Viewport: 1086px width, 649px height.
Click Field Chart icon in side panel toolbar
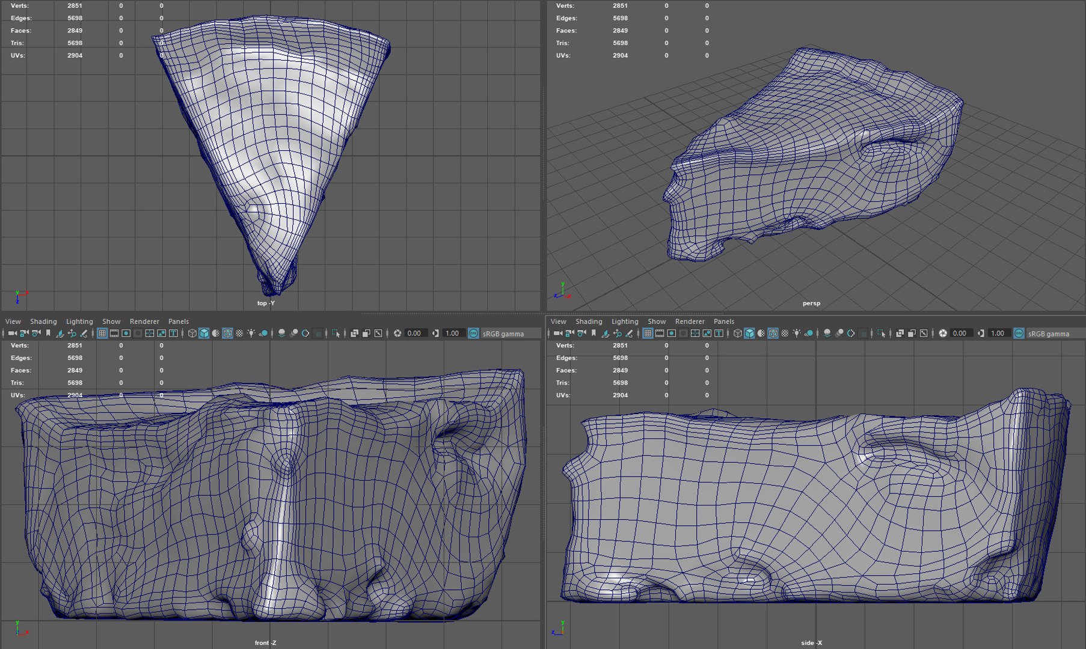click(695, 334)
